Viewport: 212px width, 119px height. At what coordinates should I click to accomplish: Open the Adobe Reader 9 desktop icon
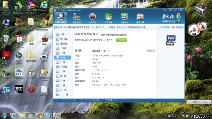pos(6,58)
